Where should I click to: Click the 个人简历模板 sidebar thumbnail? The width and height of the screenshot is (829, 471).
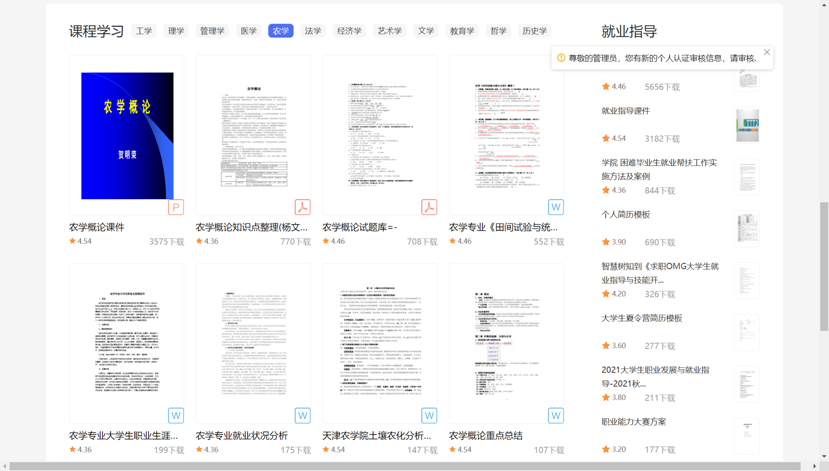747,229
